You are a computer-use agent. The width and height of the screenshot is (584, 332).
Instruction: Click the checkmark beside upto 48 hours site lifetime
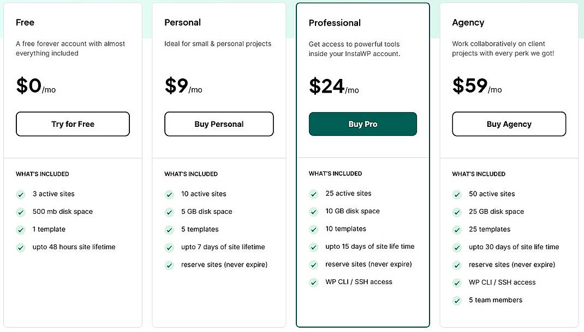[21, 247]
